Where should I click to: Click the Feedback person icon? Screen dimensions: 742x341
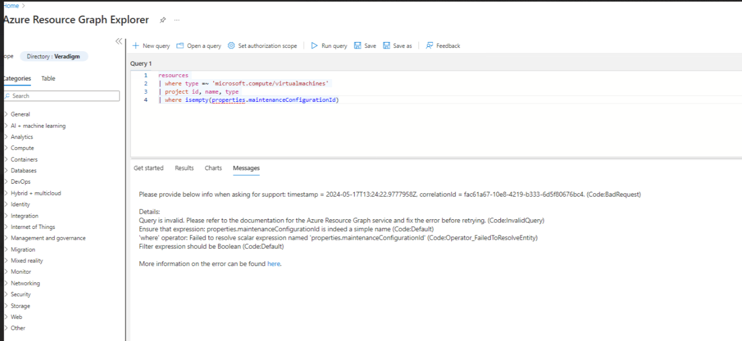pyautogui.click(x=430, y=46)
